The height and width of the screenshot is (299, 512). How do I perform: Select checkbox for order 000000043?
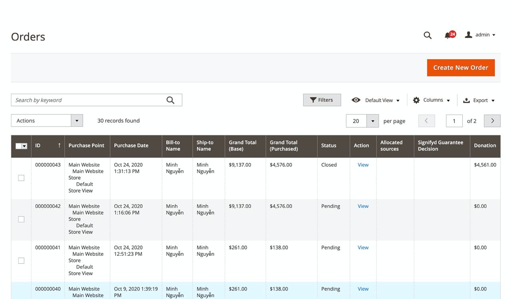click(21, 178)
